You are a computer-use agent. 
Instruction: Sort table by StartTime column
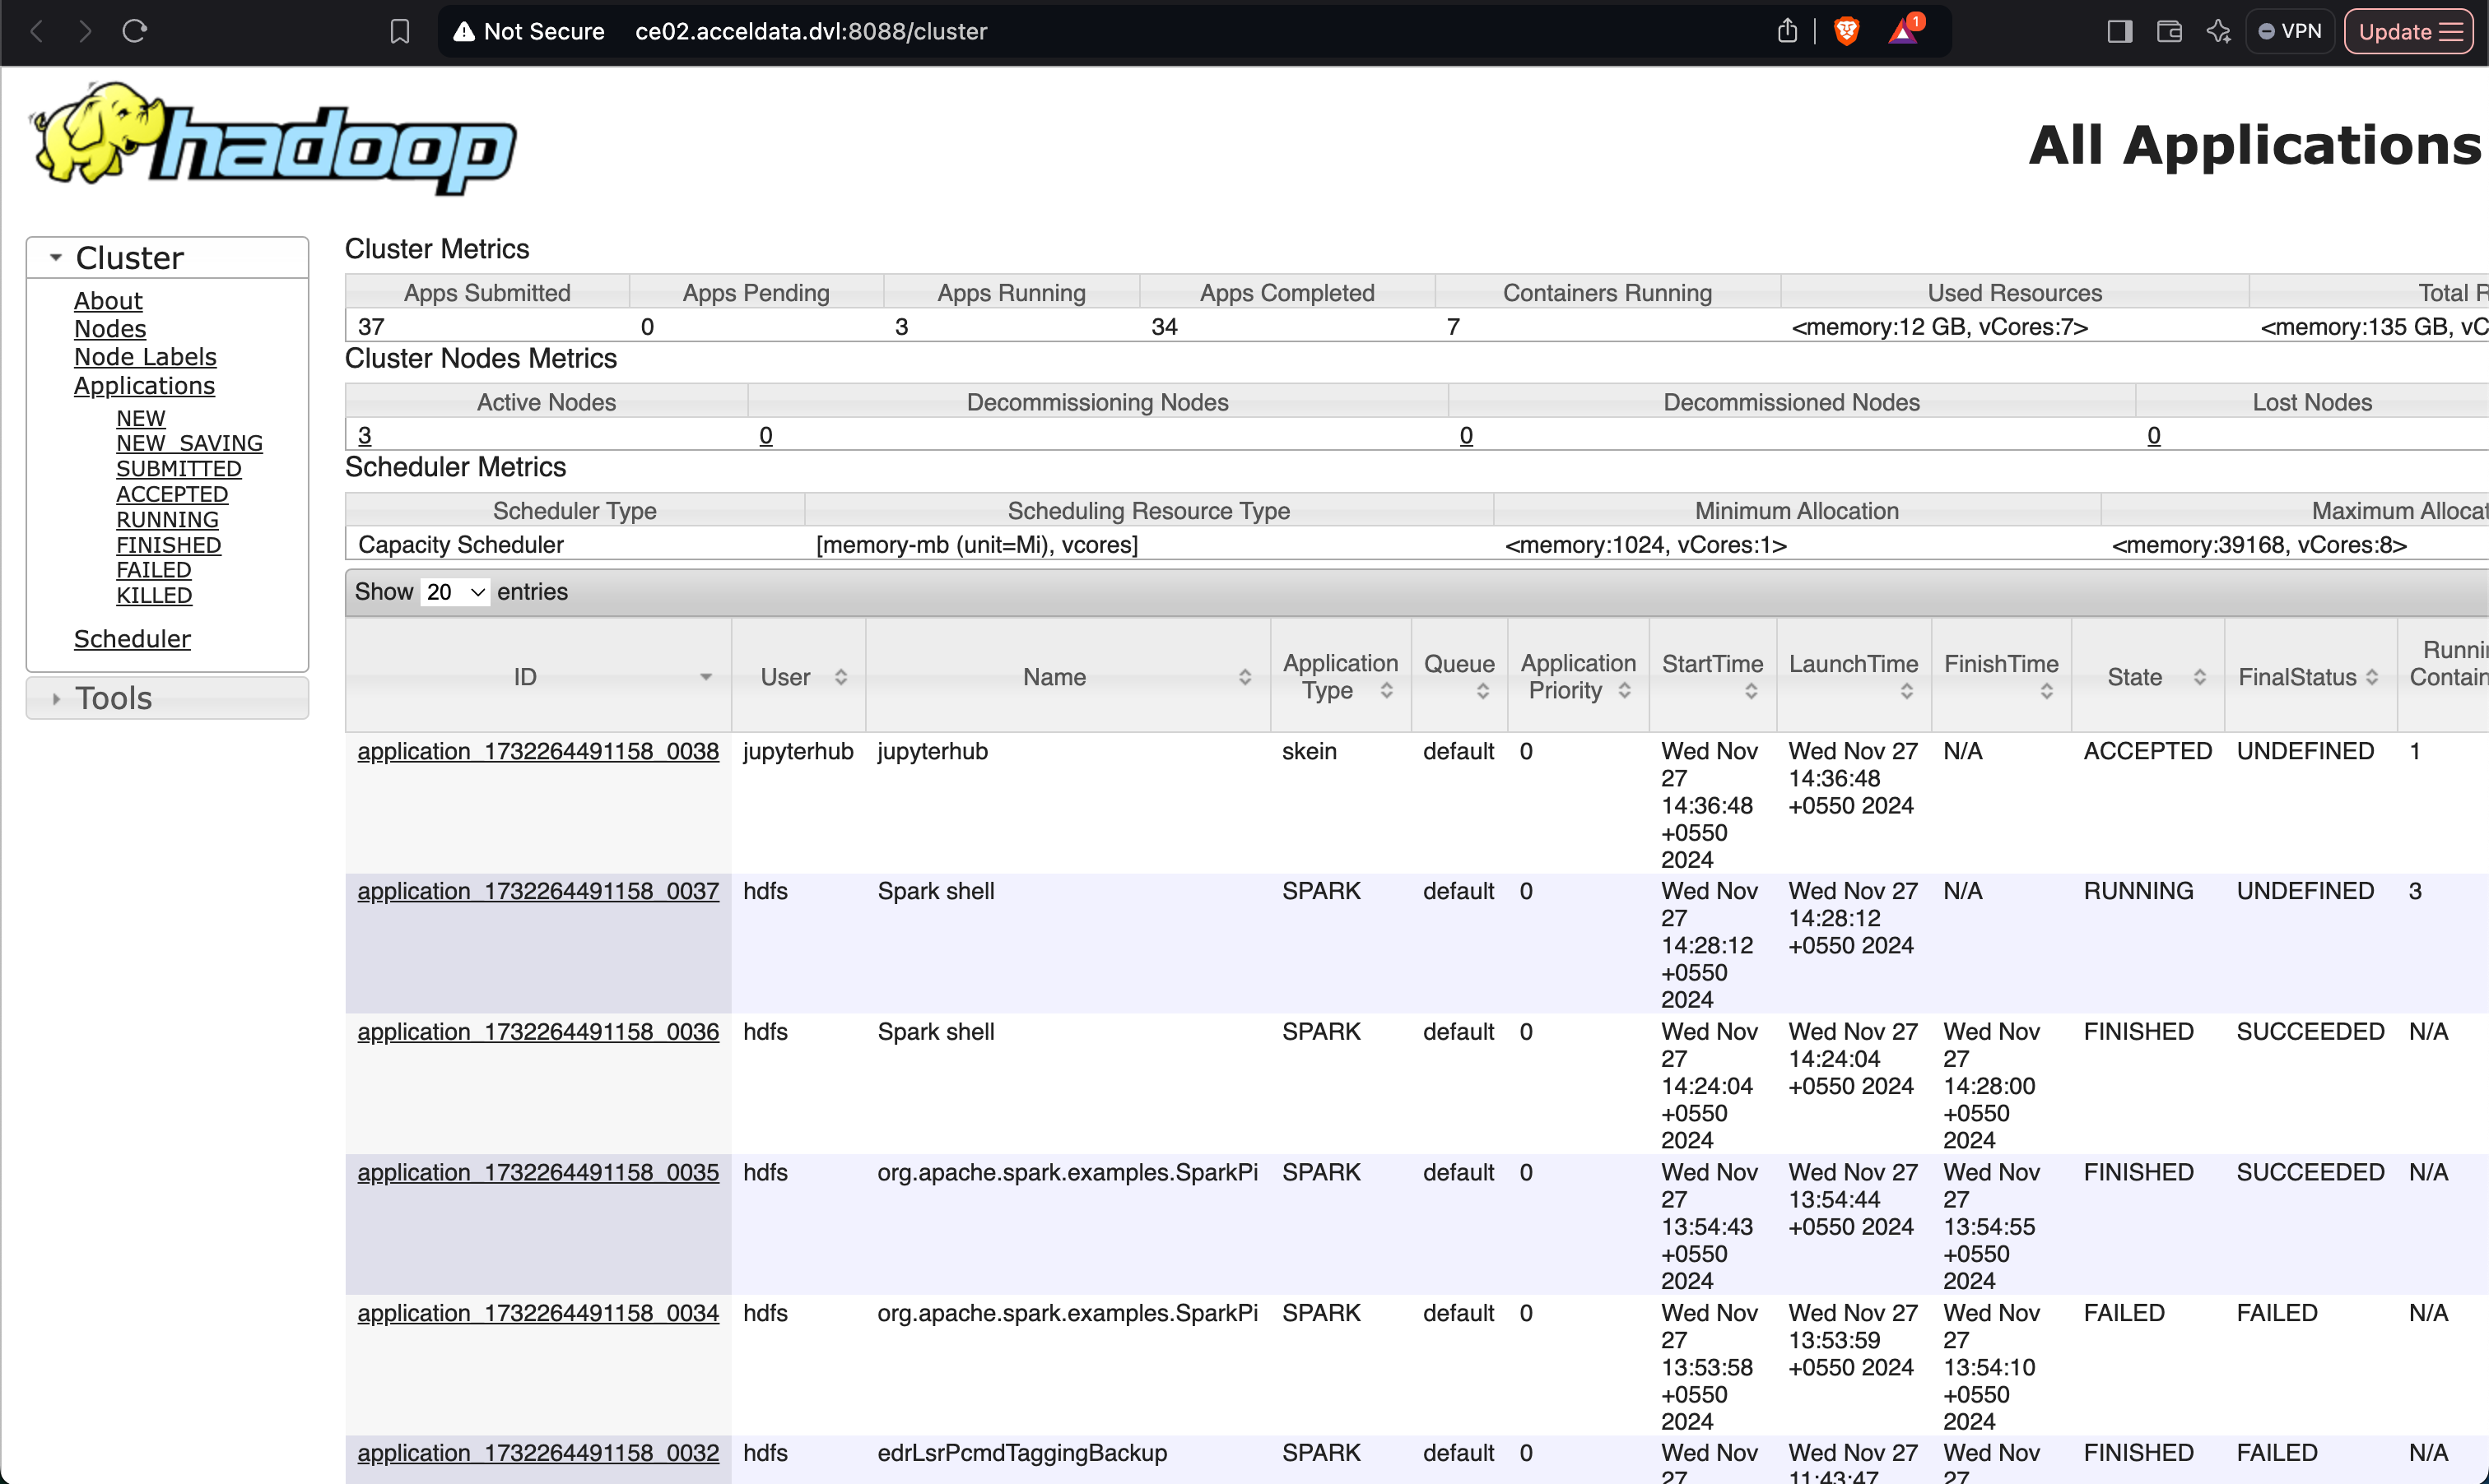click(x=1713, y=677)
